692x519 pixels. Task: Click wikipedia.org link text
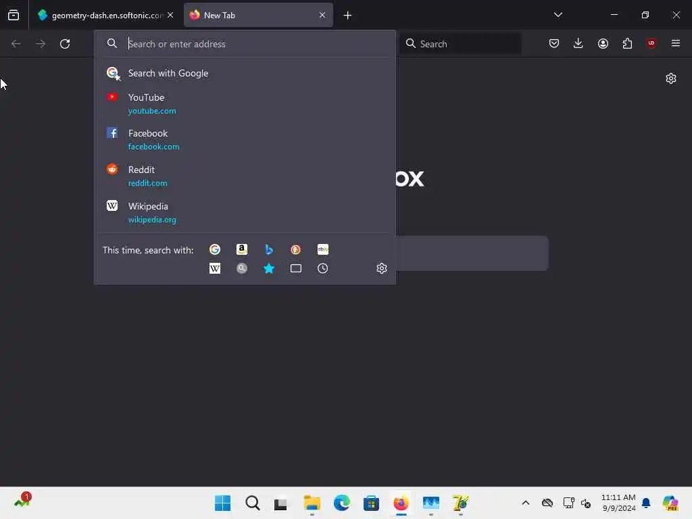pyautogui.click(x=152, y=220)
